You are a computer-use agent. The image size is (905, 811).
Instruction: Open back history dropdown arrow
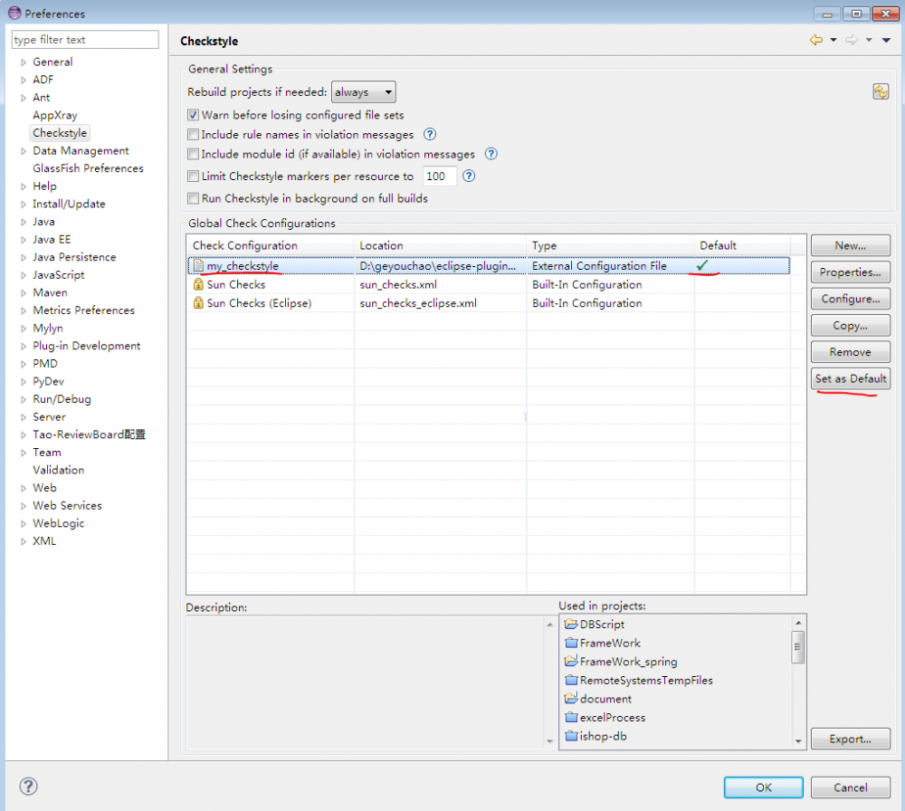click(x=834, y=40)
